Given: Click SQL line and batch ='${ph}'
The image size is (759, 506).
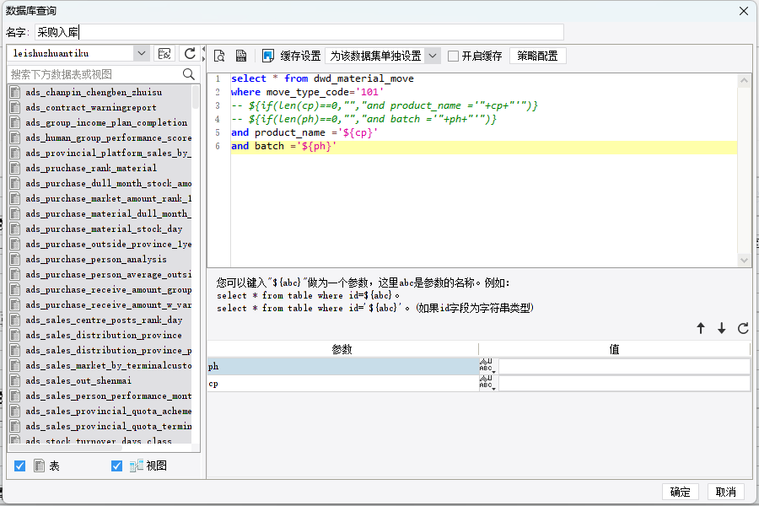Looking at the screenshot, I should (x=283, y=146).
